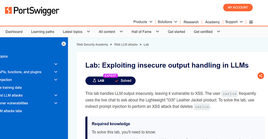Expand Get certified menu
268x139 pixels.
[207, 32]
